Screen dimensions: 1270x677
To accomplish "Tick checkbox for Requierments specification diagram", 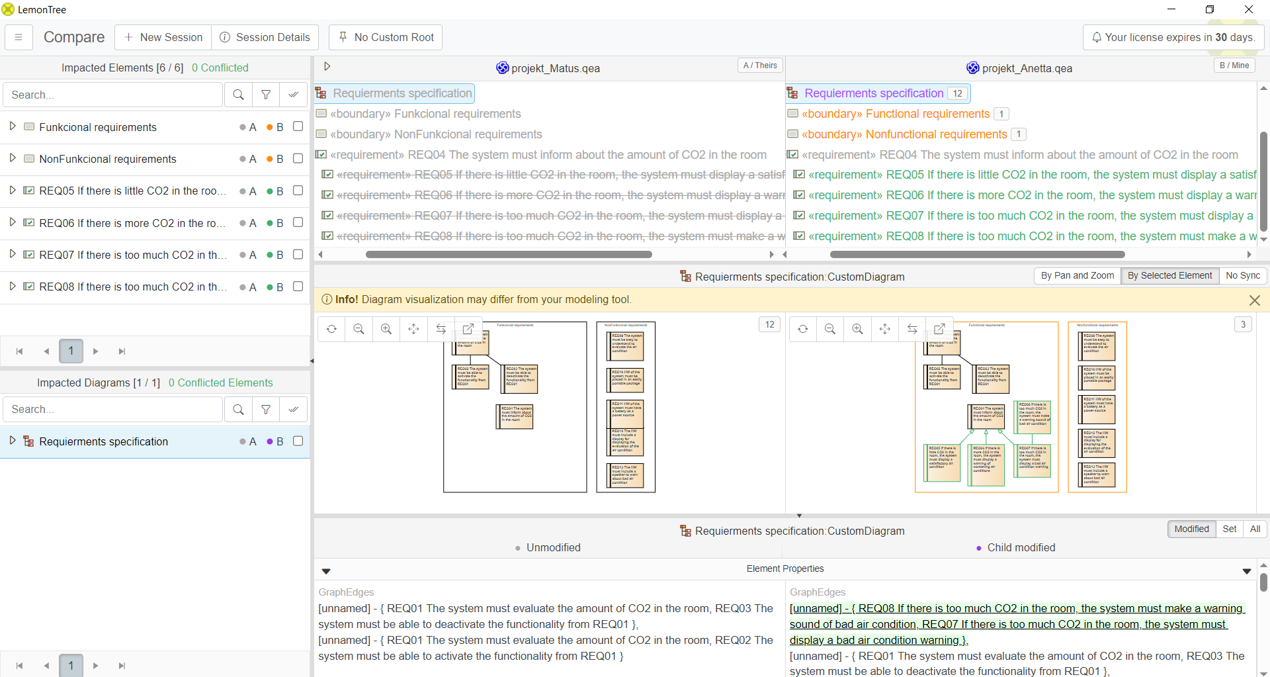I will pyautogui.click(x=298, y=441).
